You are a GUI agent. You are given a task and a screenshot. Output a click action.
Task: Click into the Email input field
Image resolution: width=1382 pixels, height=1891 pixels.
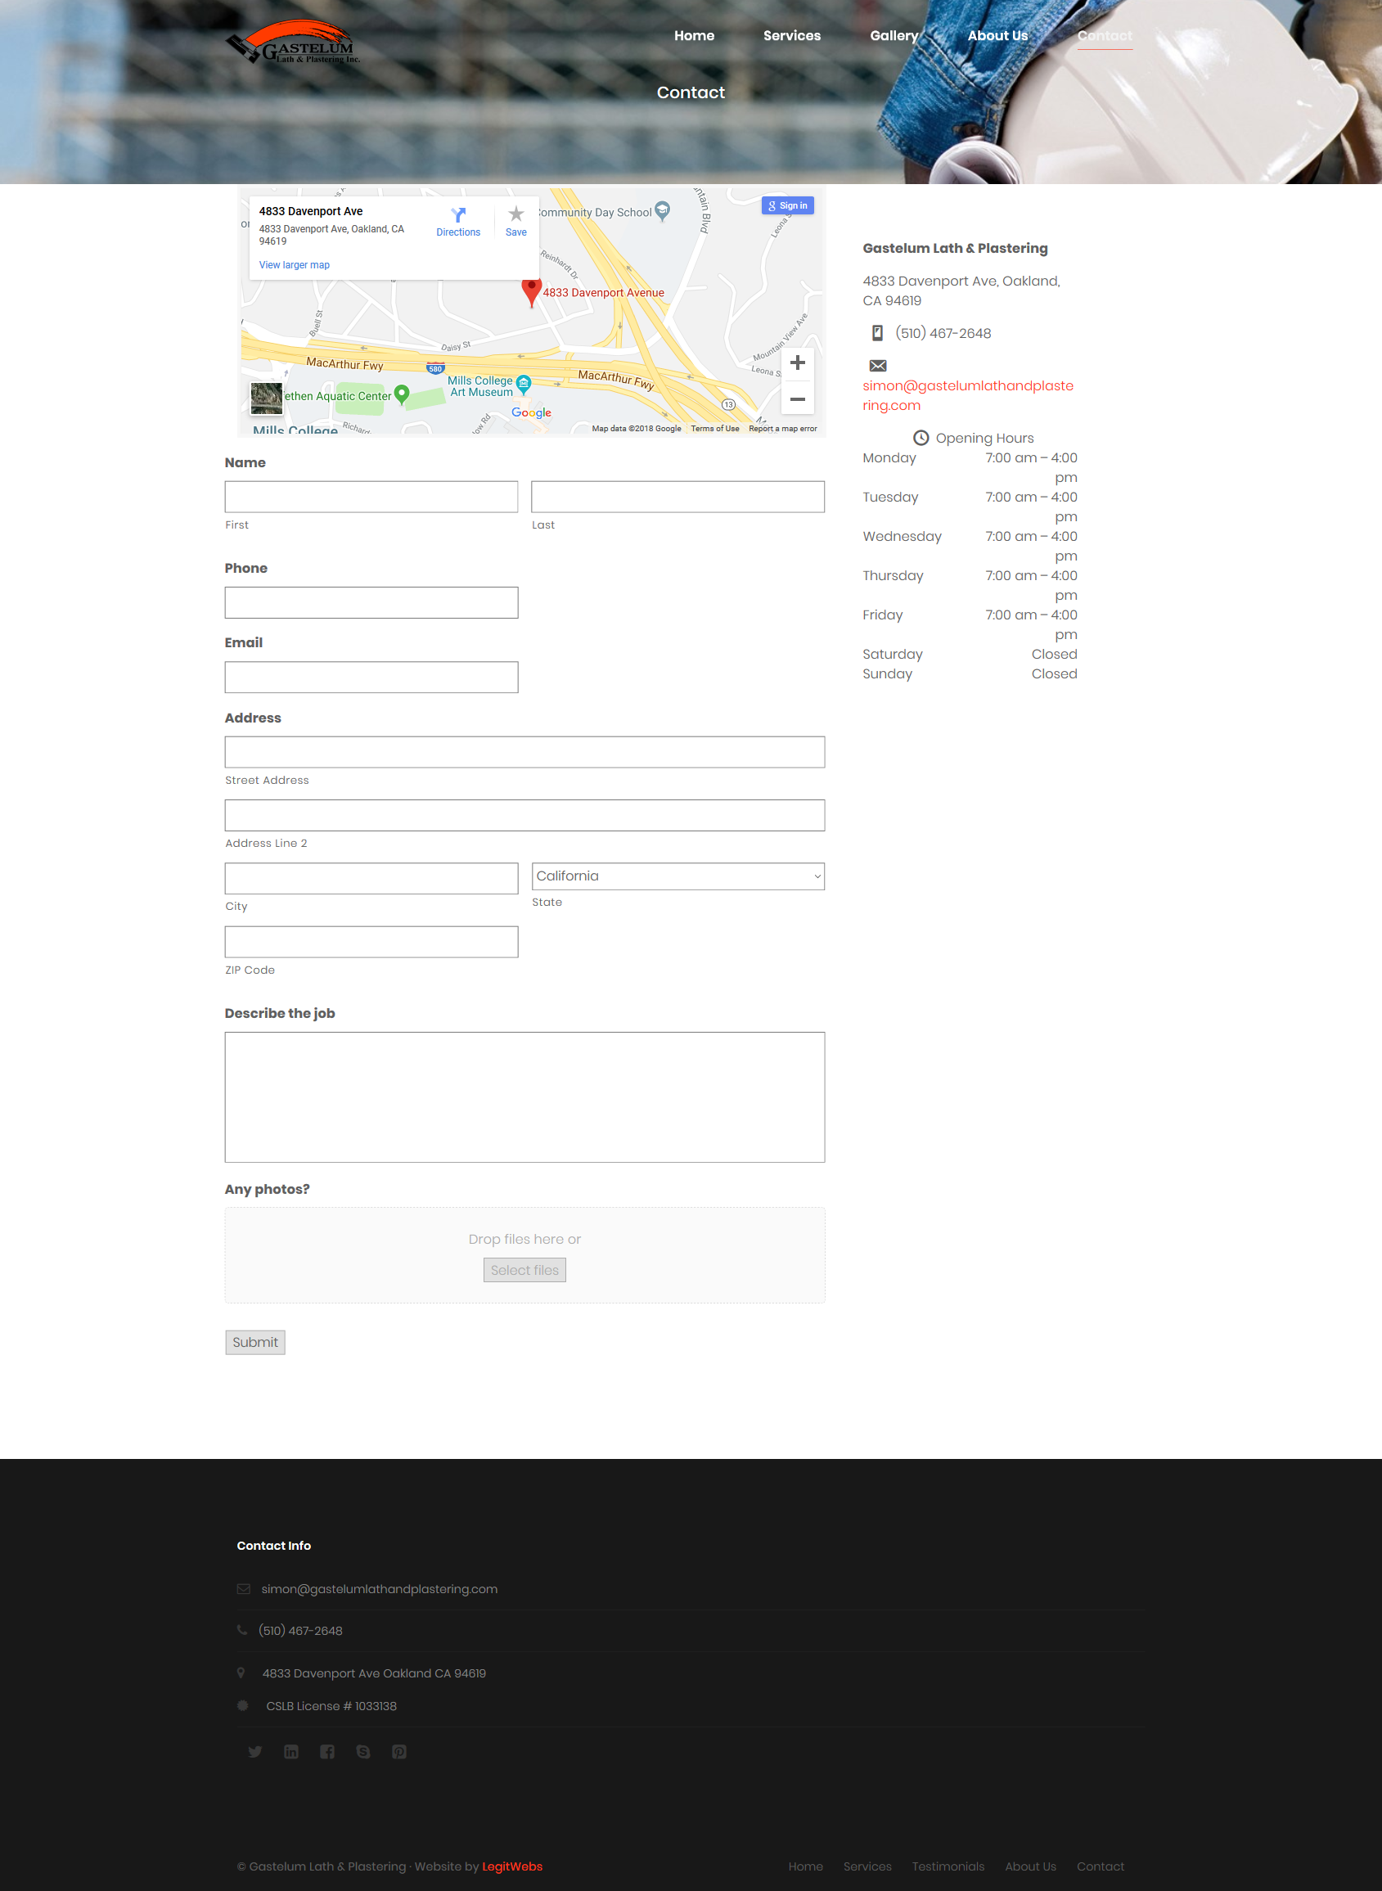pyautogui.click(x=371, y=678)
